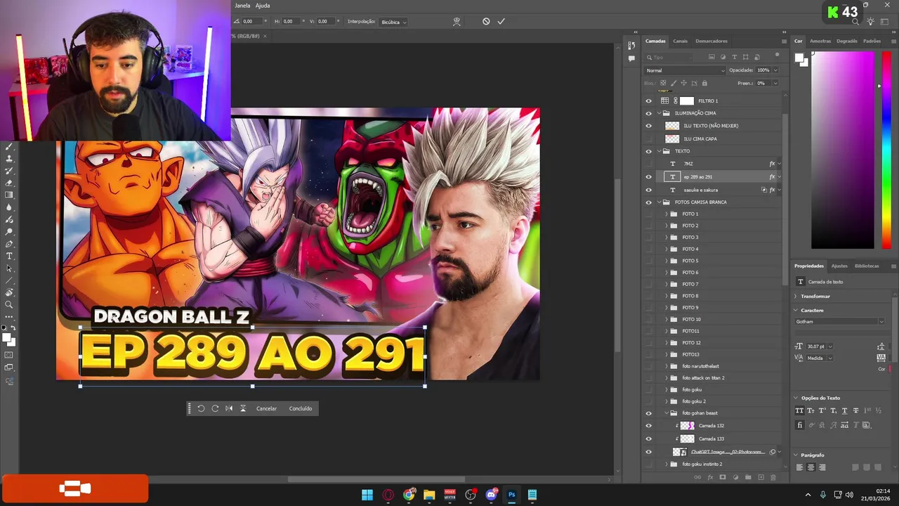Collapse the FOTOS CAMISA BRANCA group
The image size is (899, 506).
659,202
